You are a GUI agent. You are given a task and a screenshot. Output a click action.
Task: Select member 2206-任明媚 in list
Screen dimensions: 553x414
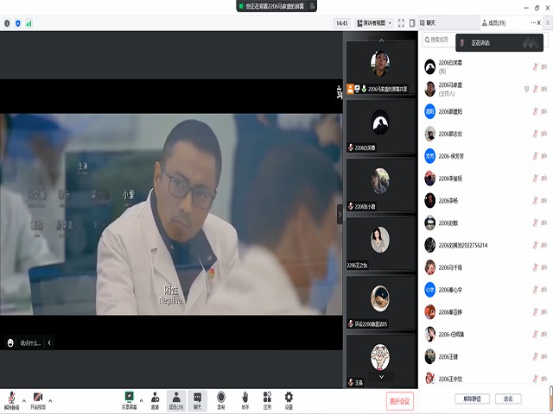click(486, 335)
